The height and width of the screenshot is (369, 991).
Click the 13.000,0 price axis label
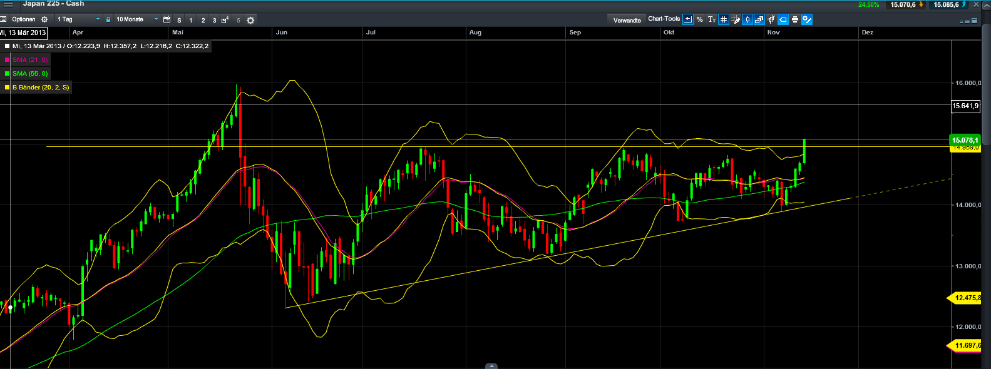pos(968,266)
